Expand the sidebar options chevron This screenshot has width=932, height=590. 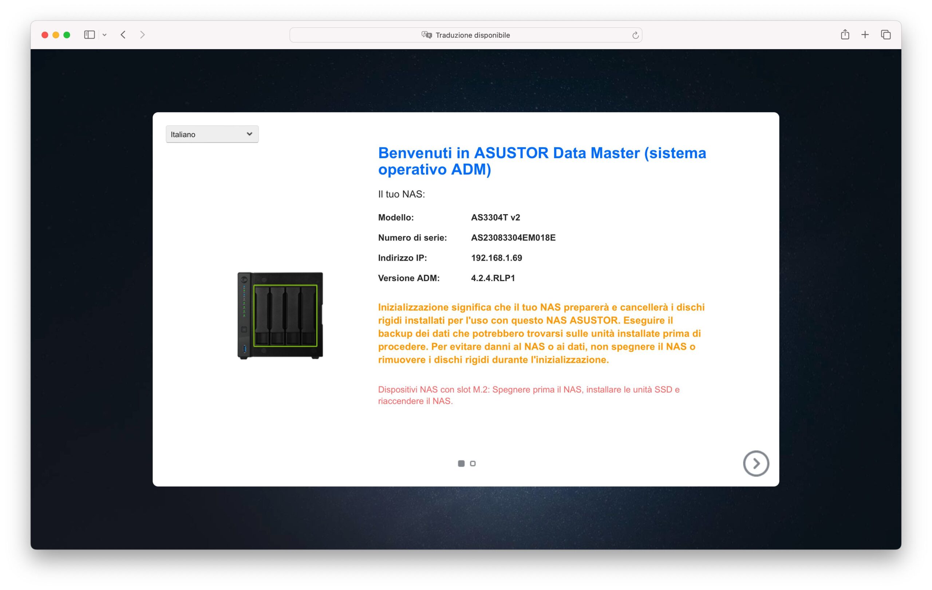click(x=104, y=35)
